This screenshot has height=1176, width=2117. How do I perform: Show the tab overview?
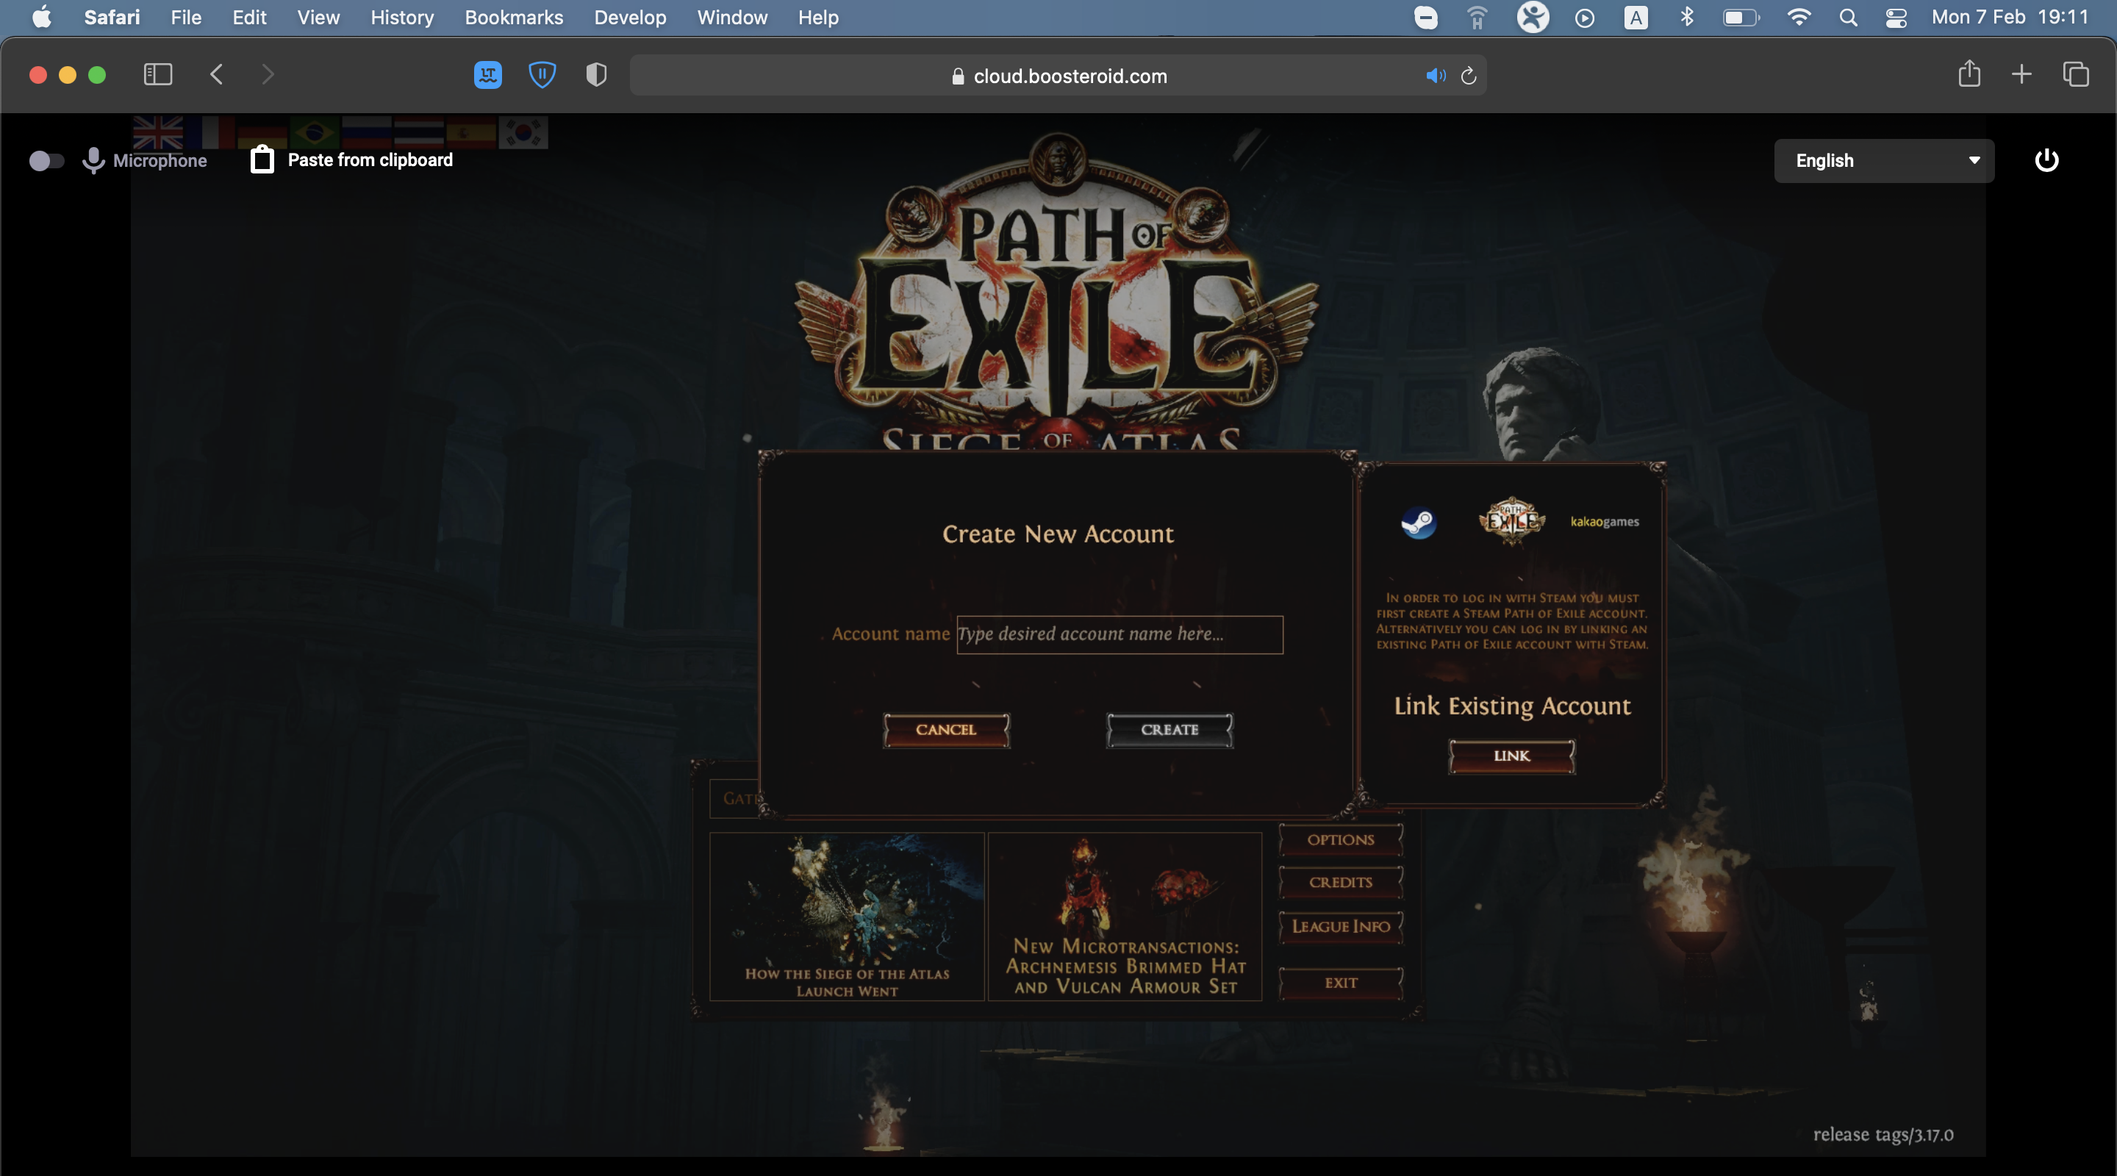pyautogui.click(x=2076, y=75)
